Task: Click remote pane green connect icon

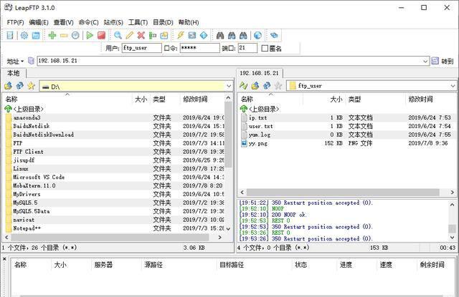Action: [244, 86]
